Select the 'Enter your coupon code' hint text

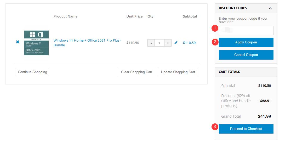point(243,20)
